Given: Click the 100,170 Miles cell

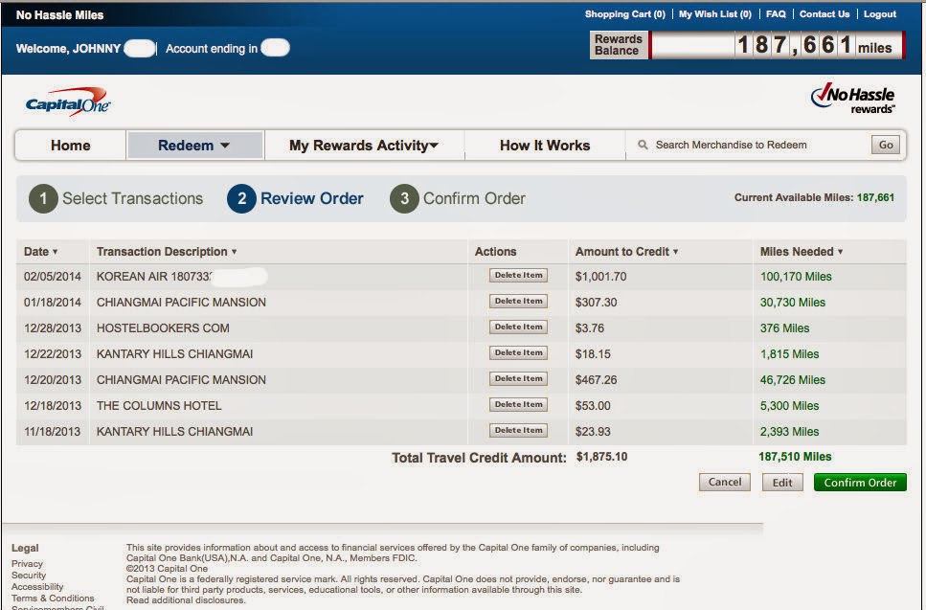Looking at the screenshot, I should [796, 277].
